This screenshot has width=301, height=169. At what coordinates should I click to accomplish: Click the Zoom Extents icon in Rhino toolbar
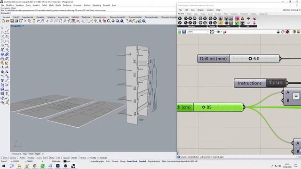click(x=60, y=21)
